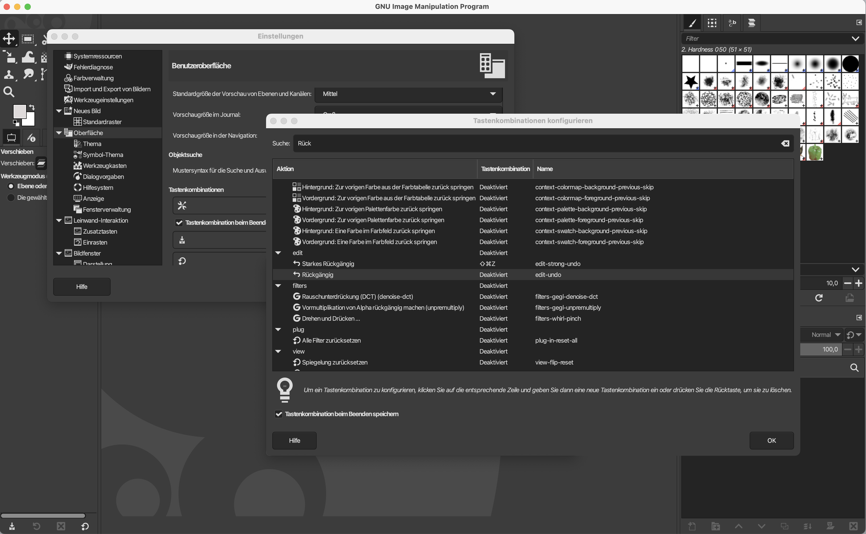Open the Document History tab icon
Screen dimensions: 866x534
751,23
